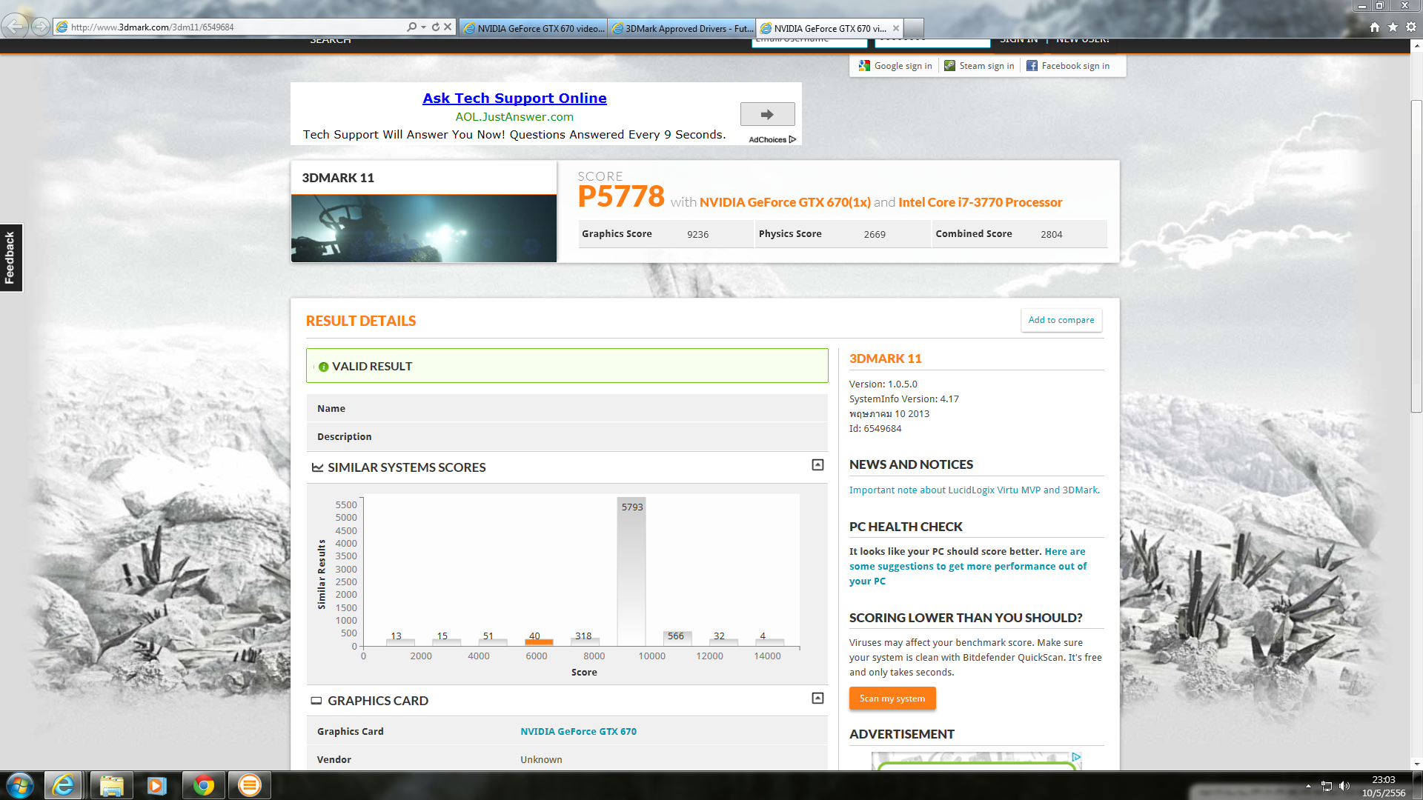Open the orange round taskbar app

point(250,785)
